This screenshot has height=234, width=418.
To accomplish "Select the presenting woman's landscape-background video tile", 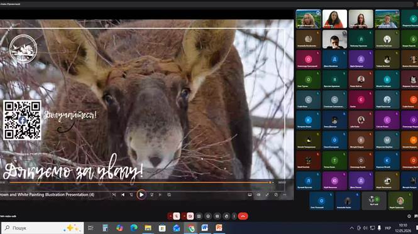I will [x=309, y=19].
